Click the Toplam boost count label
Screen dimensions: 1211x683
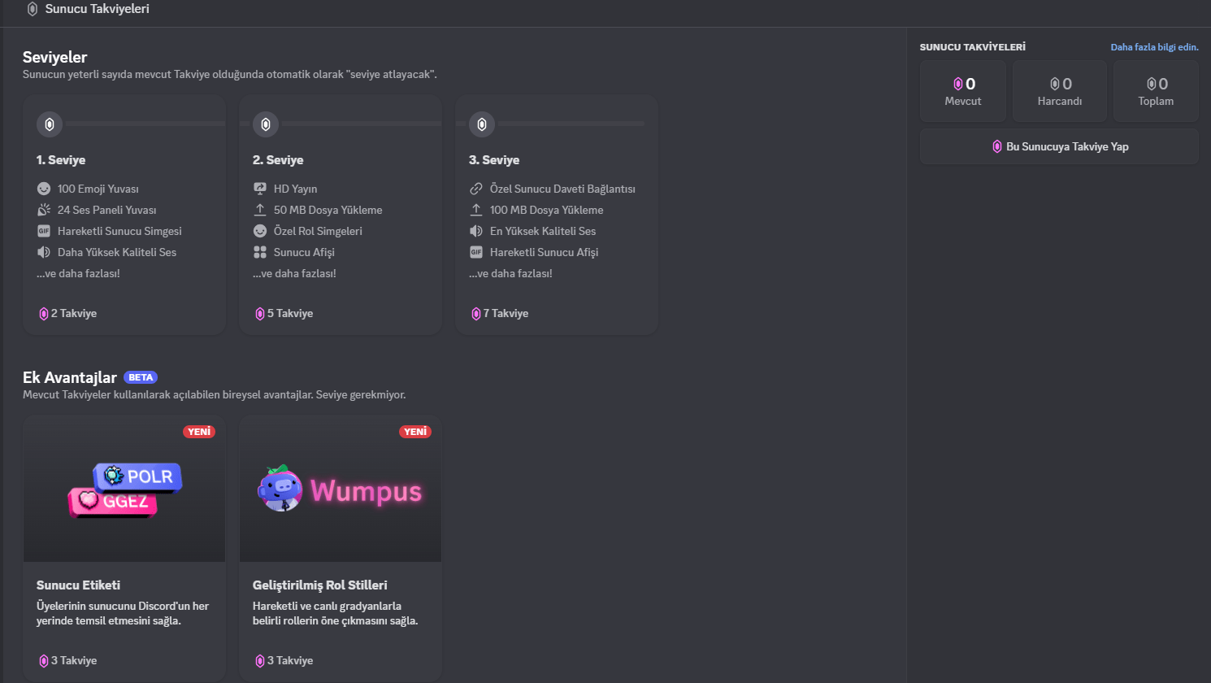[x=1156, y=102]
